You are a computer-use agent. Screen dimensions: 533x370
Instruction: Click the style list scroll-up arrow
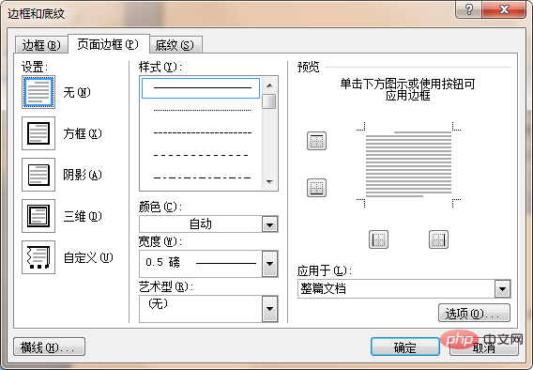coord(270,85)
